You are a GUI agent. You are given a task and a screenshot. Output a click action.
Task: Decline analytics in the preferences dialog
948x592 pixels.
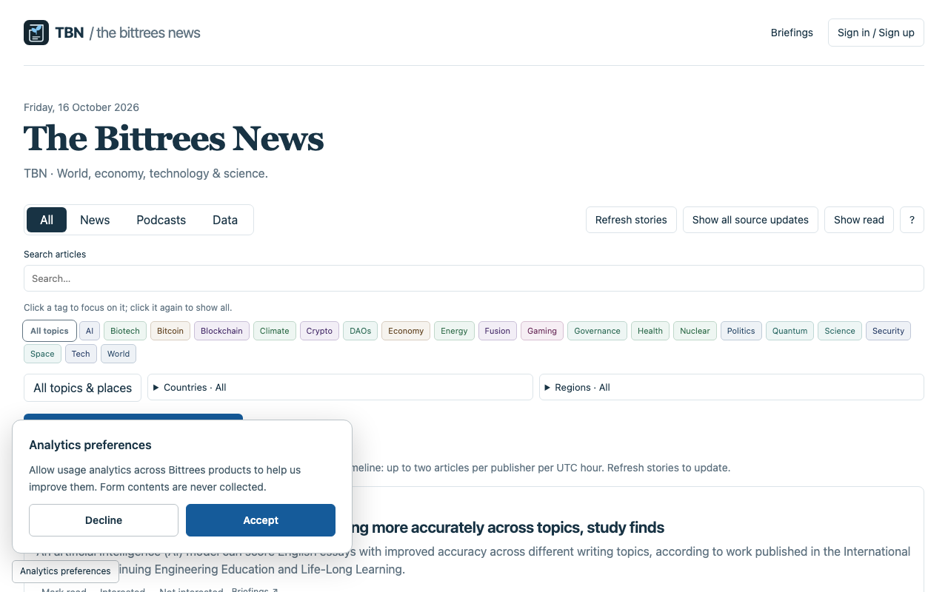[104, 520]
